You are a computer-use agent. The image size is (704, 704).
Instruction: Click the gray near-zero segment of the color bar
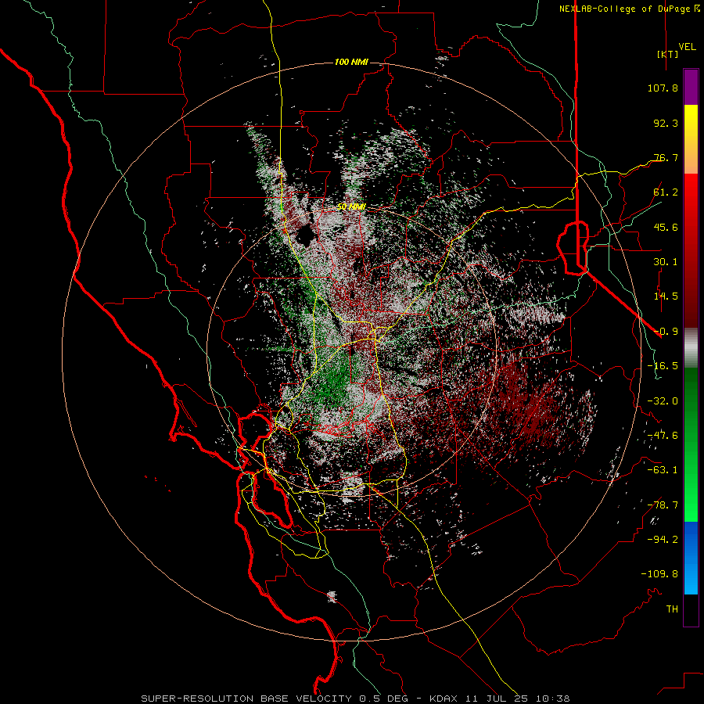click(691, 348)
